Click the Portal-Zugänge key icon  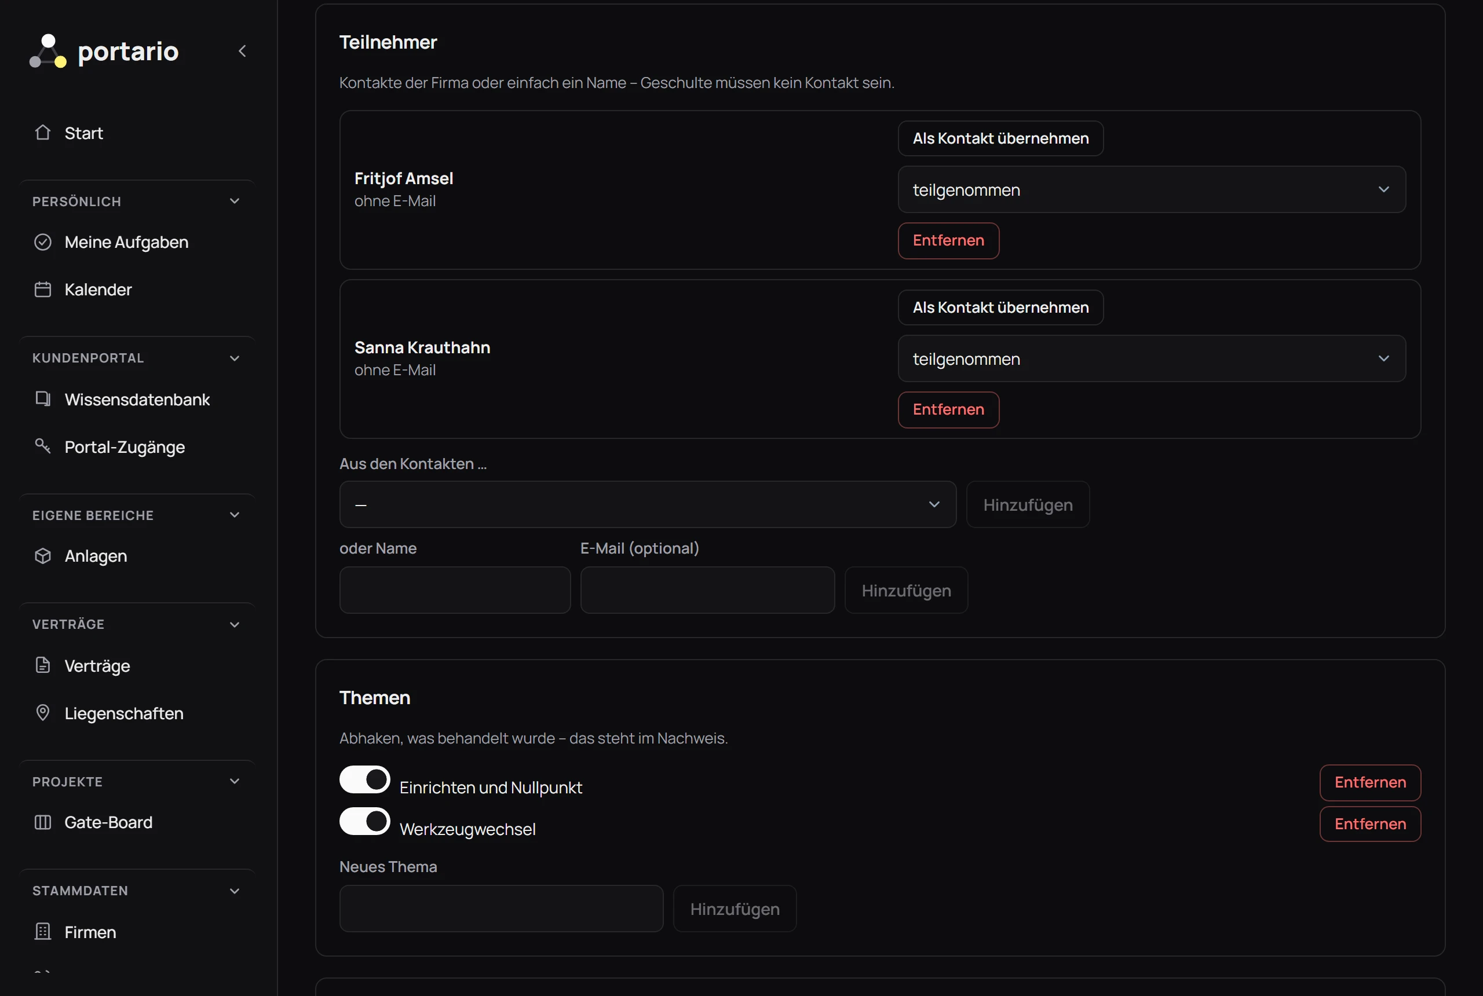click(42, 446)
